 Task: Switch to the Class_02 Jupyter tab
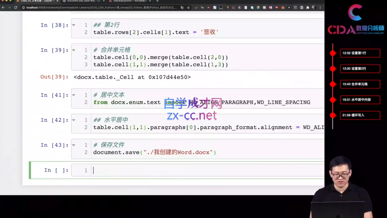point(37,1)
